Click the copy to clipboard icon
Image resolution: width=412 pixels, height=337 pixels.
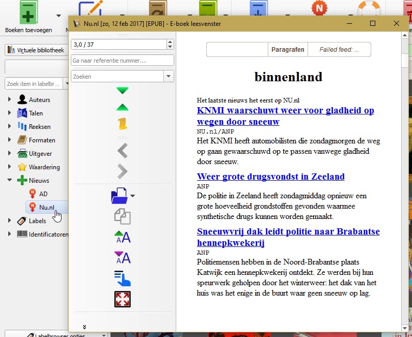tap(123, 216)
